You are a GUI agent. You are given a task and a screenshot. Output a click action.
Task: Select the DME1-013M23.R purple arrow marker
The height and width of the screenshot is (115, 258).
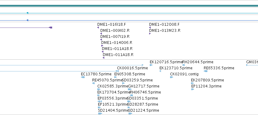pyautogui.click(x=150, y=34)
